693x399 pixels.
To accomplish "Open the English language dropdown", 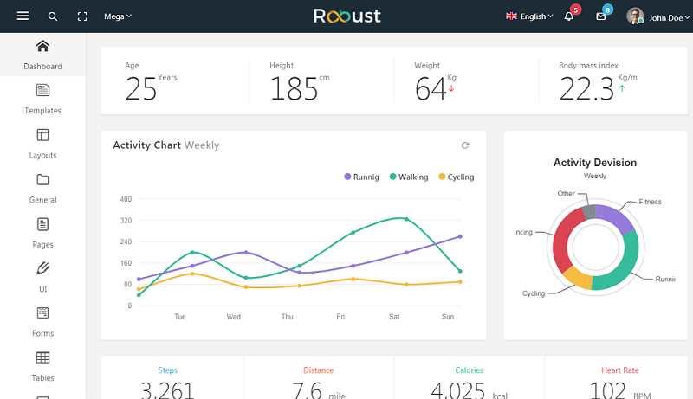I will [529, 16].
